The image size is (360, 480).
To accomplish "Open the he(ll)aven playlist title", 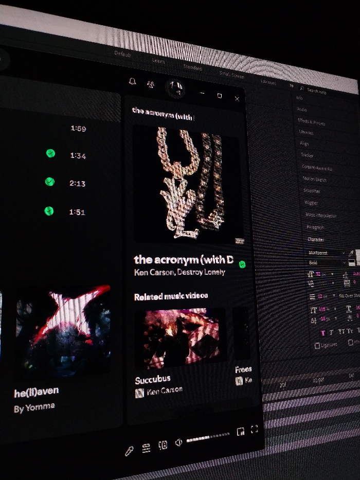I will tap(36, 392).
